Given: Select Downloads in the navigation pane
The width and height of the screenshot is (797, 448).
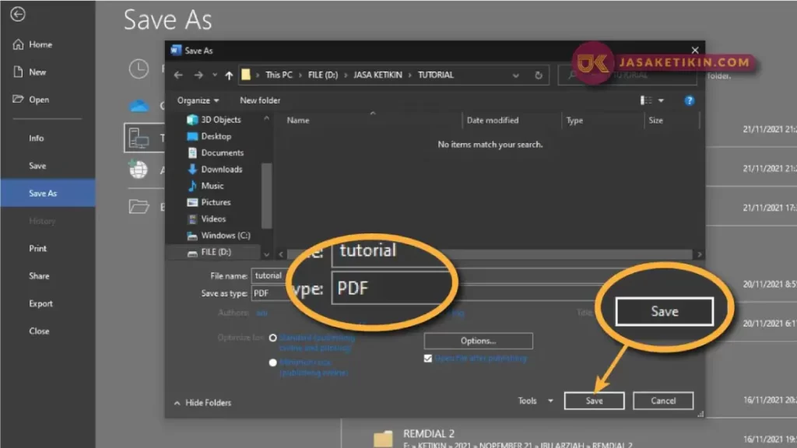Looking at the screenshot, I should pos(215,169).
